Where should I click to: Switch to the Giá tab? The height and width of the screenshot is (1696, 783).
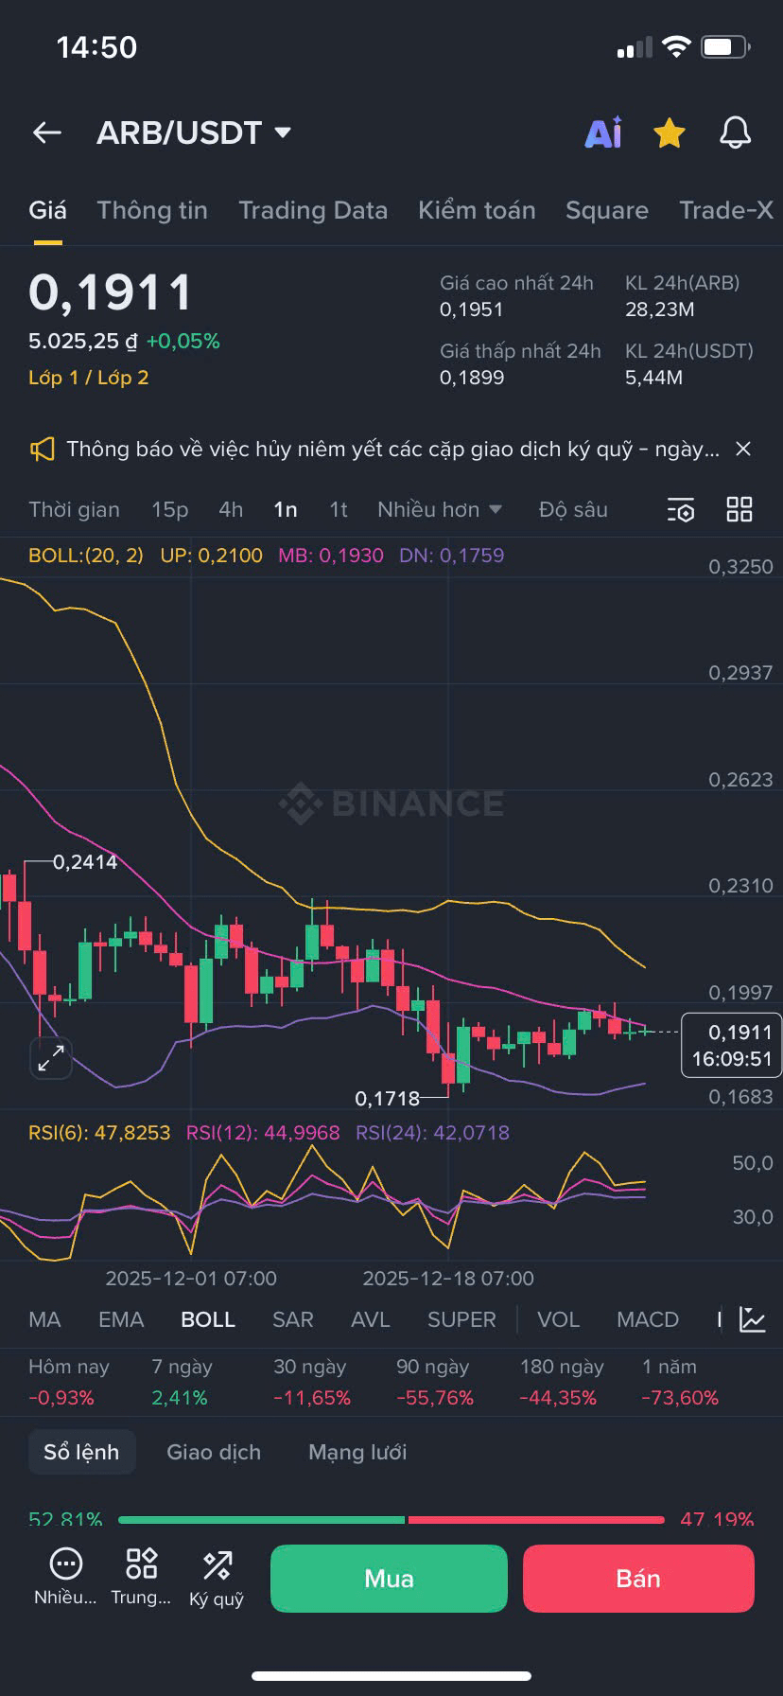click(x=47, y=210)
